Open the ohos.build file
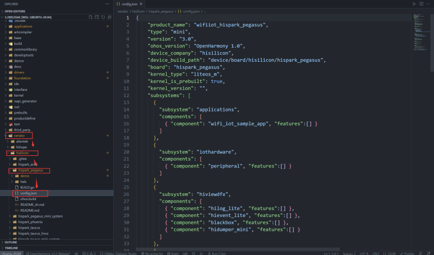 [x=28, y=199]
